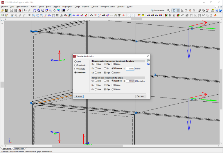
Task: Click the book icon in dialog
Action: tap(148, 60)
